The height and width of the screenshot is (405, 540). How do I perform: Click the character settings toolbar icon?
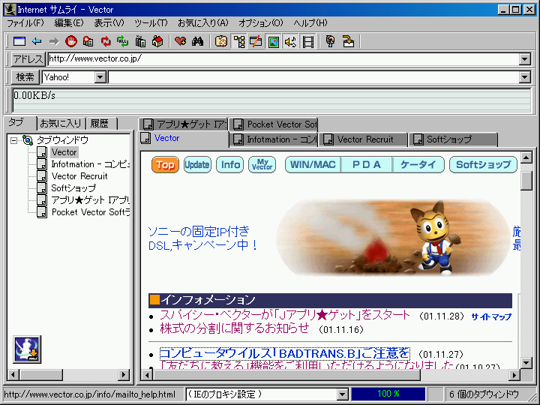click(x=330, y=42)
